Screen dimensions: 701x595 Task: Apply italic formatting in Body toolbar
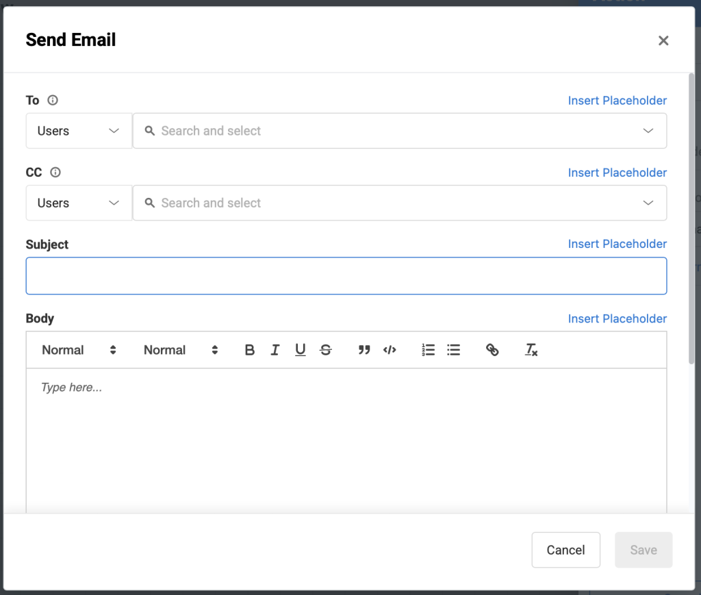pos(275,350)
